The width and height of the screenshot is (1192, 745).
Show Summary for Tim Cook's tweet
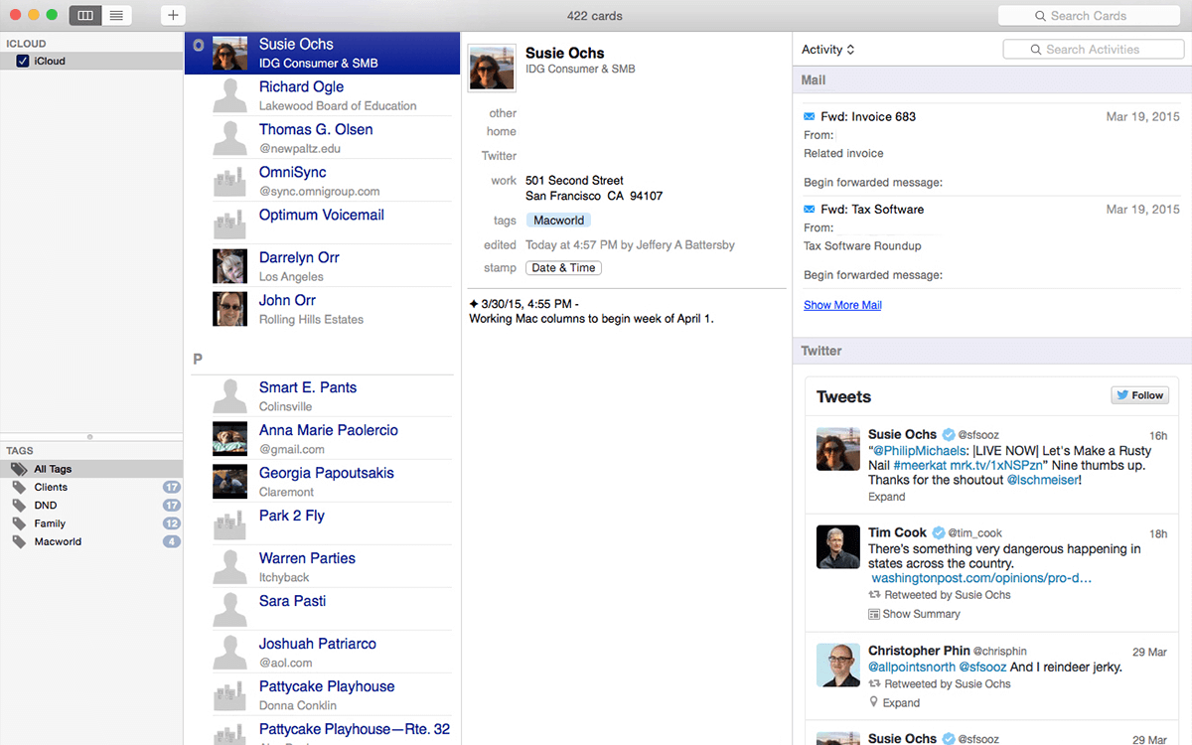tap(914, 614)
